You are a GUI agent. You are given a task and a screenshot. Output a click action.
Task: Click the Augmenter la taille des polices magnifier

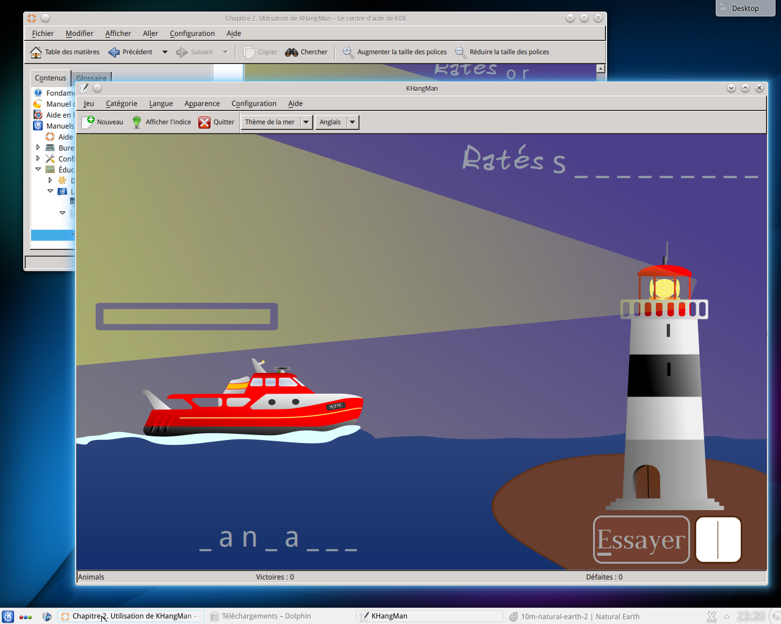pos(348,52)
